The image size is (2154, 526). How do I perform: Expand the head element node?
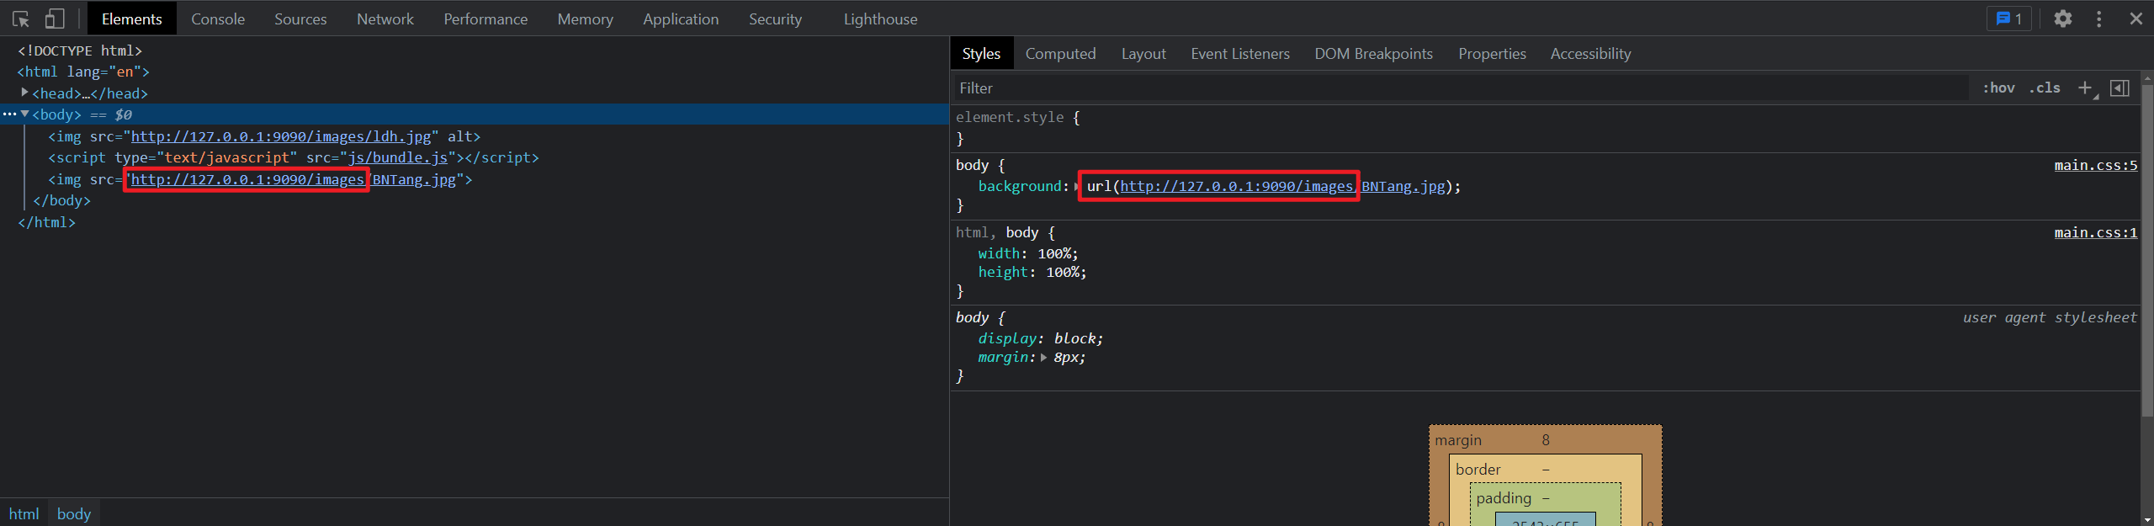[x=24, y=93]
